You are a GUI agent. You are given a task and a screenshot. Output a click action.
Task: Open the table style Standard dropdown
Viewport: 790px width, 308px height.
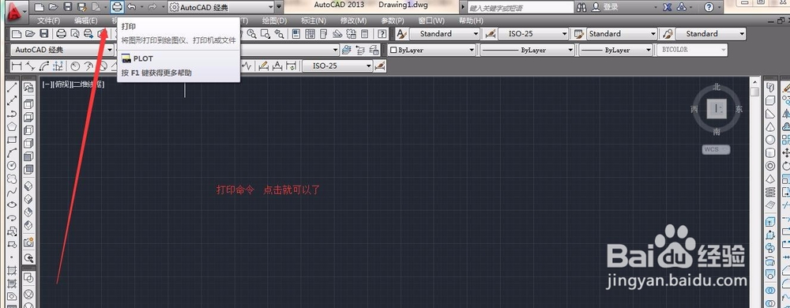[622, 34]
